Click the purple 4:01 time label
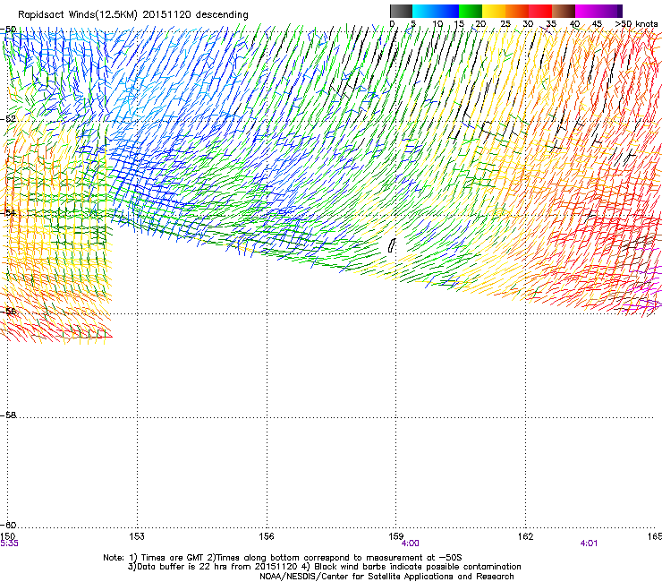 (589, 543)
